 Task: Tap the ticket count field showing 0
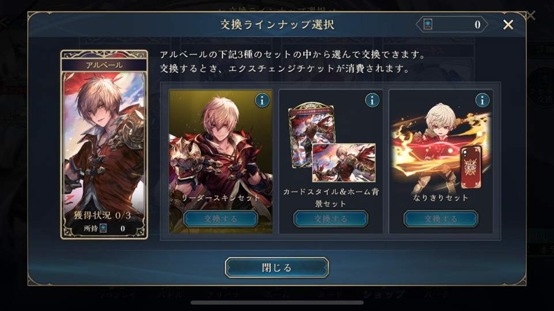tap(452, 24)
